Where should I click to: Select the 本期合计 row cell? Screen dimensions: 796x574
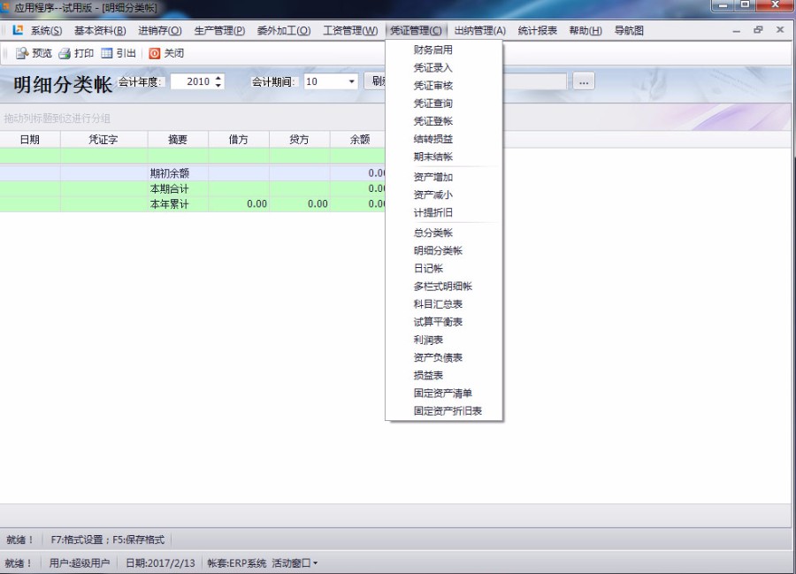pyautogui.click(x=178, y=188)
